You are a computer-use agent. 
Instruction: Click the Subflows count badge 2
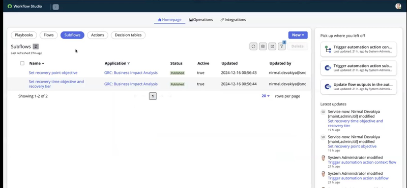pyautogui.click(x=36, y=47)
